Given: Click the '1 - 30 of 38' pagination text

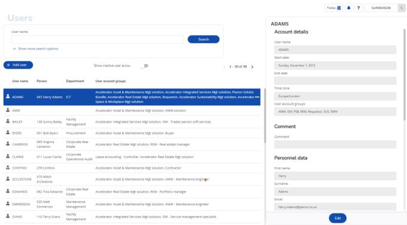Looking at the screenshot, I should [x=238, y=66].
